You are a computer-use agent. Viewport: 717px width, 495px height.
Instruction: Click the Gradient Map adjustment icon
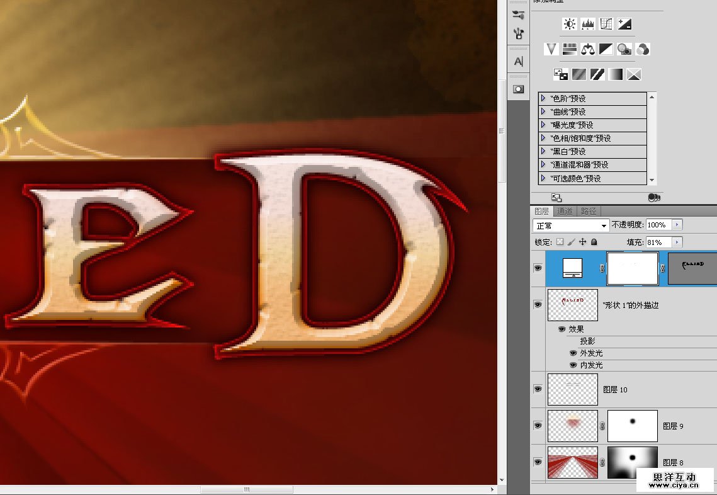tap(616, 74)
